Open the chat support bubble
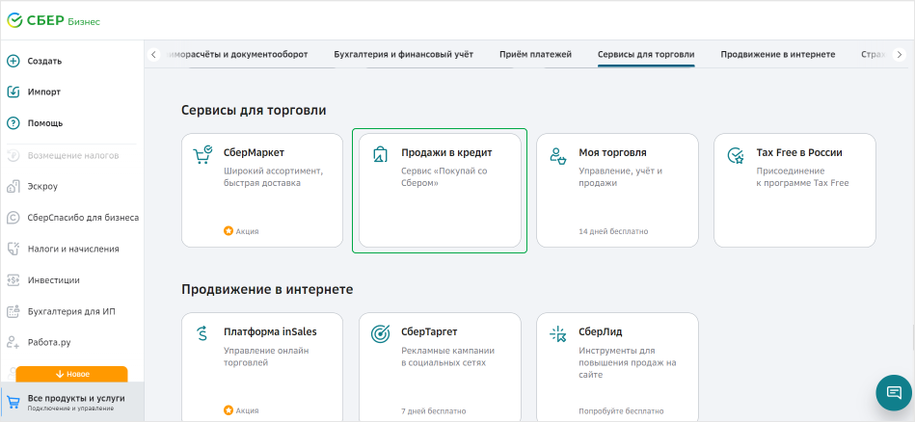The width and height of the screenshot is (915, 422). tap(894, 392)
